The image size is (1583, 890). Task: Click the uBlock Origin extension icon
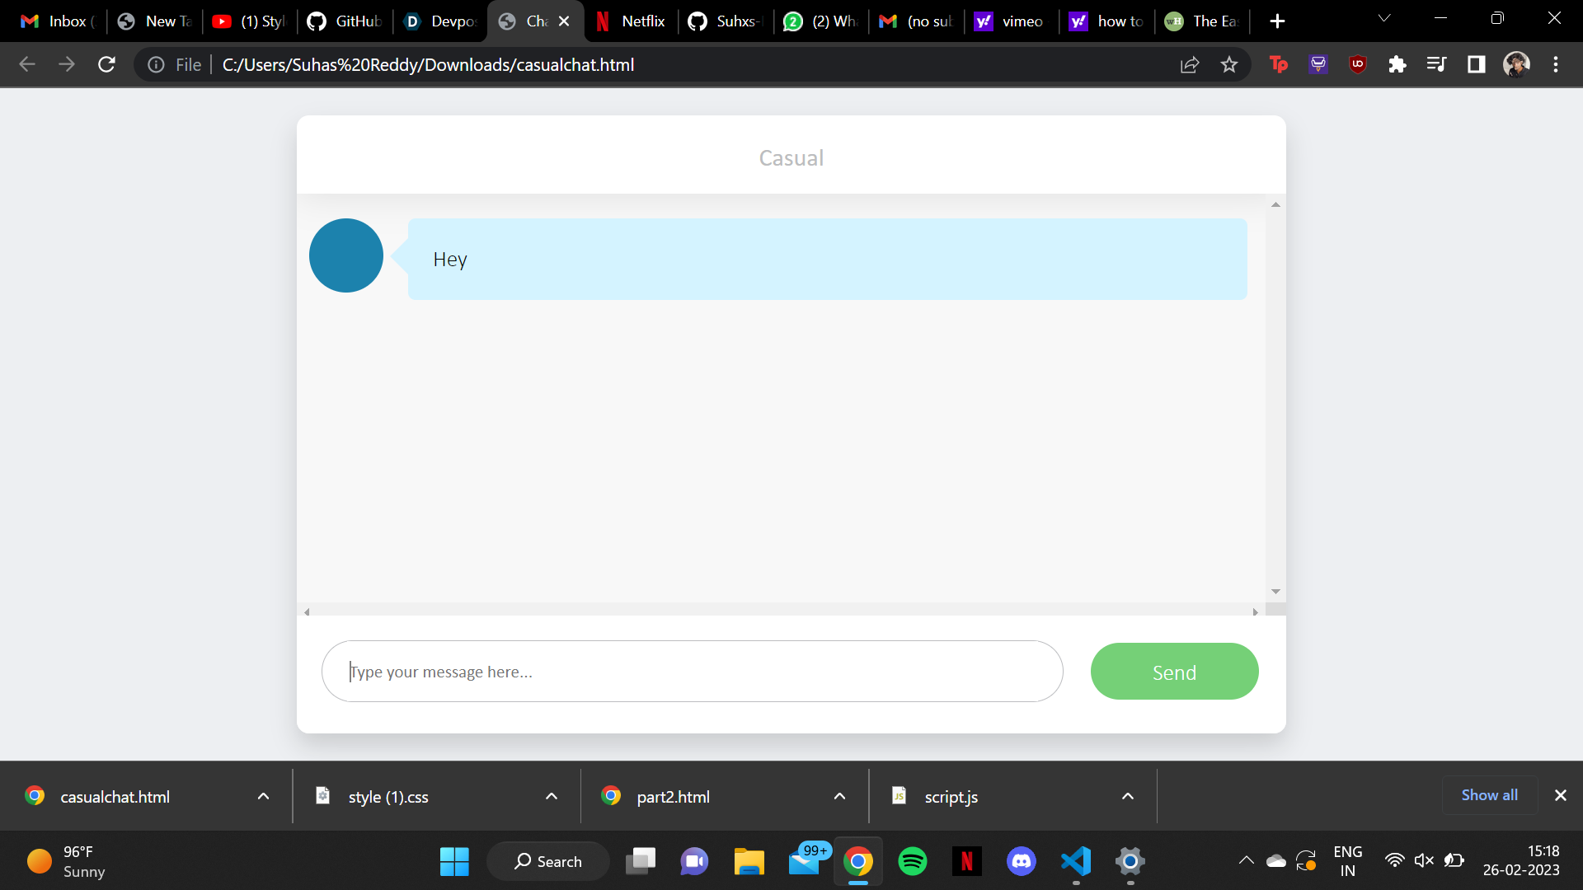pyautogui.click(x=1357, y=64)
